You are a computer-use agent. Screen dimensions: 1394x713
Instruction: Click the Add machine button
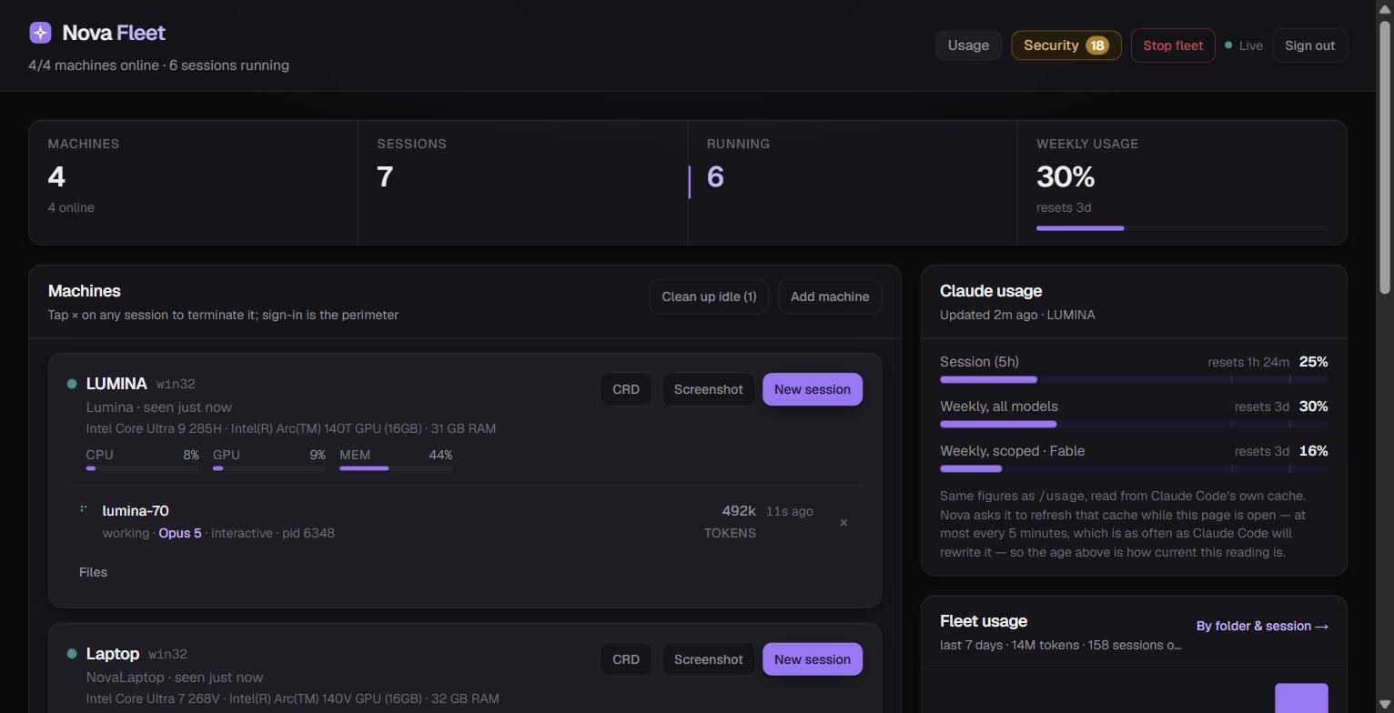[830, 296]
